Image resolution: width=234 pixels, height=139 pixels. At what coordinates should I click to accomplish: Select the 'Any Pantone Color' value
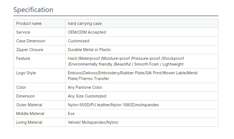click(x=85, y=87)
